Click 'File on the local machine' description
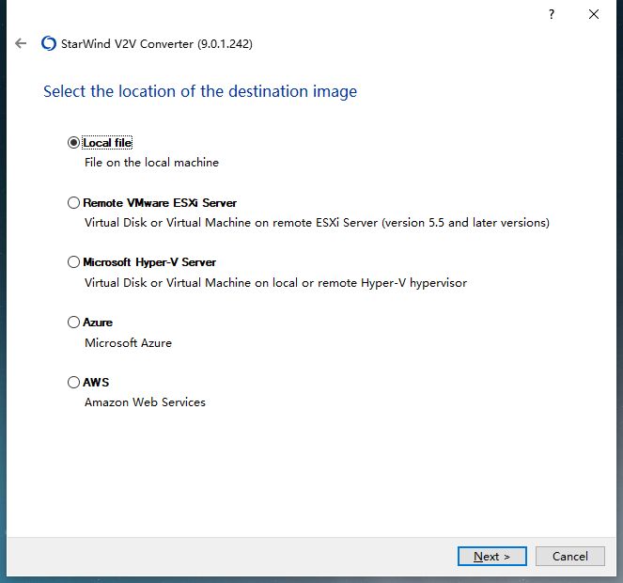 [x=151, y=163]
